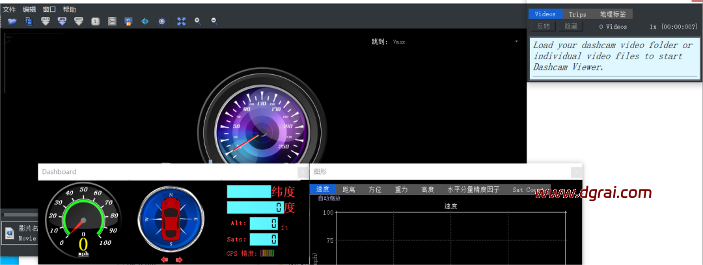This screenshot has width=703, height=265.
Task: Click the zoom out magnifier icon
Action: [214, 21]
